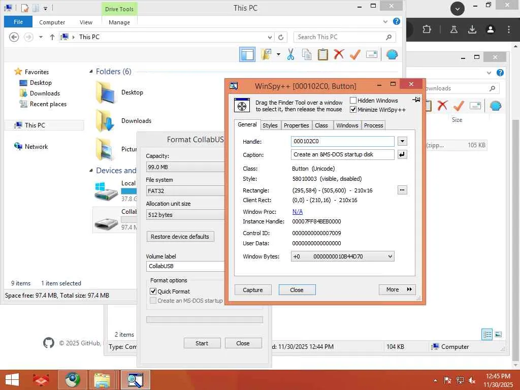Click the Windows Start button
Image resolution: width=520 pixels, height=390 pixels.
pos(12,380)
